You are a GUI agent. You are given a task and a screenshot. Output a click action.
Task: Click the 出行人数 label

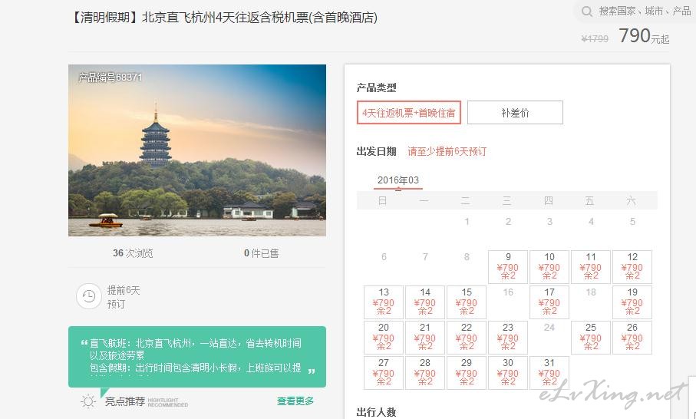[x=377, y=412]
